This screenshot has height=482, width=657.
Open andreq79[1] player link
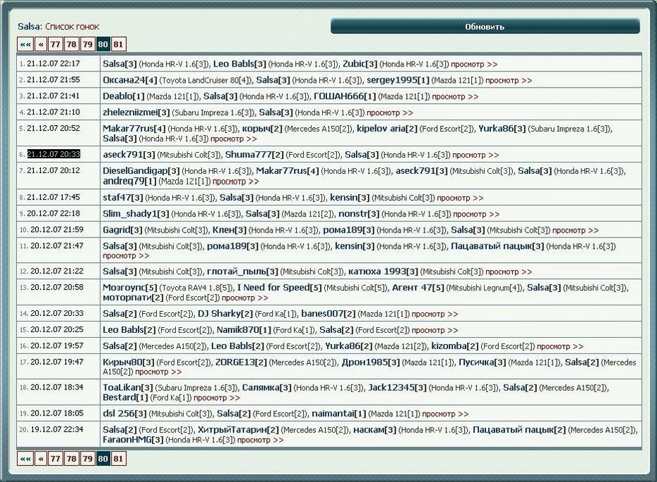click(x=129, y=182)
